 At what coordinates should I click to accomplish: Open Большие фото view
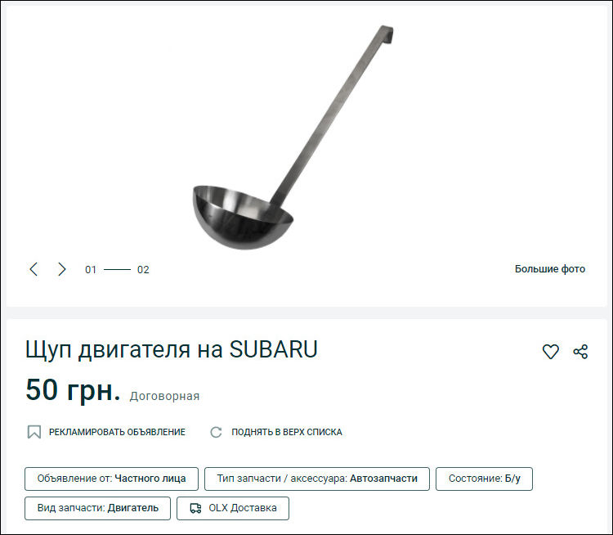[550, 269]
